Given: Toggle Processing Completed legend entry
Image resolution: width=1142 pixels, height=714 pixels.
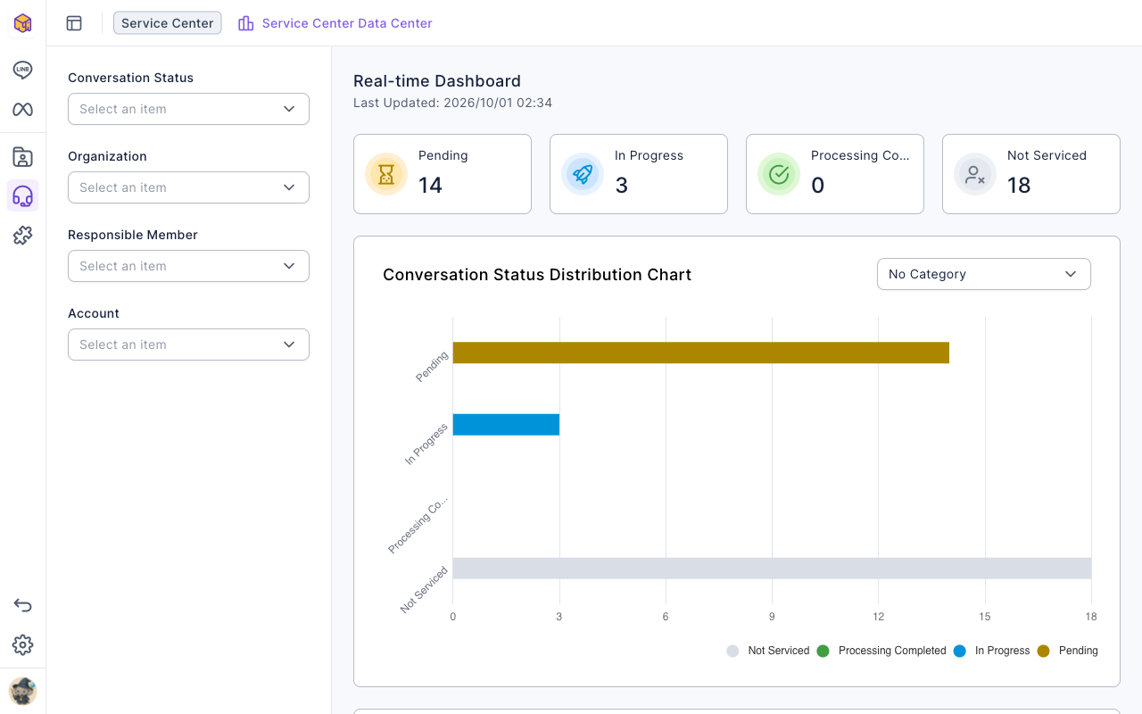Looking at the screenshot, I should pos(881,651).
